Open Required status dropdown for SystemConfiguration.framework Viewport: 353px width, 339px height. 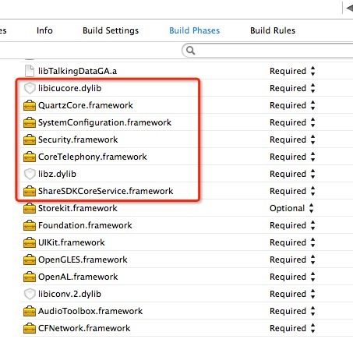(x=292, y=122)
